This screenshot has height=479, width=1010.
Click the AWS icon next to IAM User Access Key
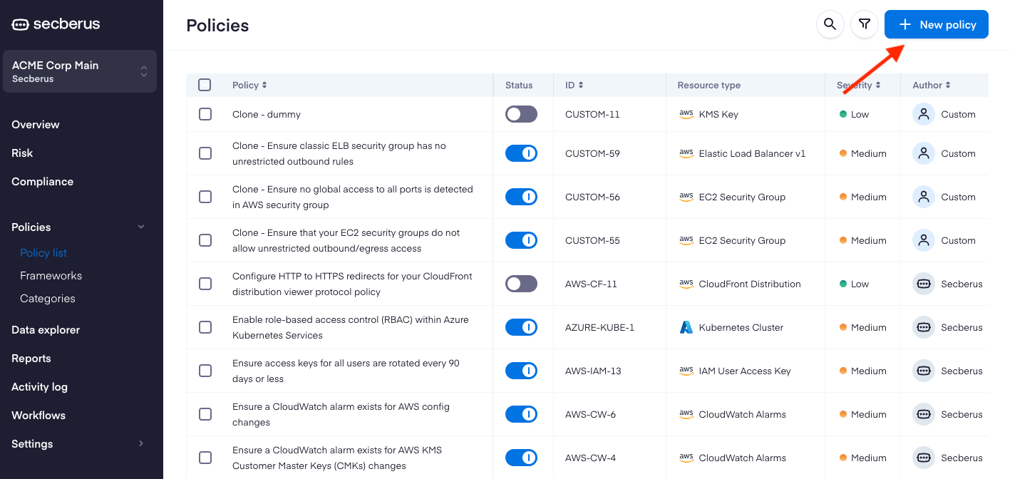pyautogui.click(x=686, y=371)
